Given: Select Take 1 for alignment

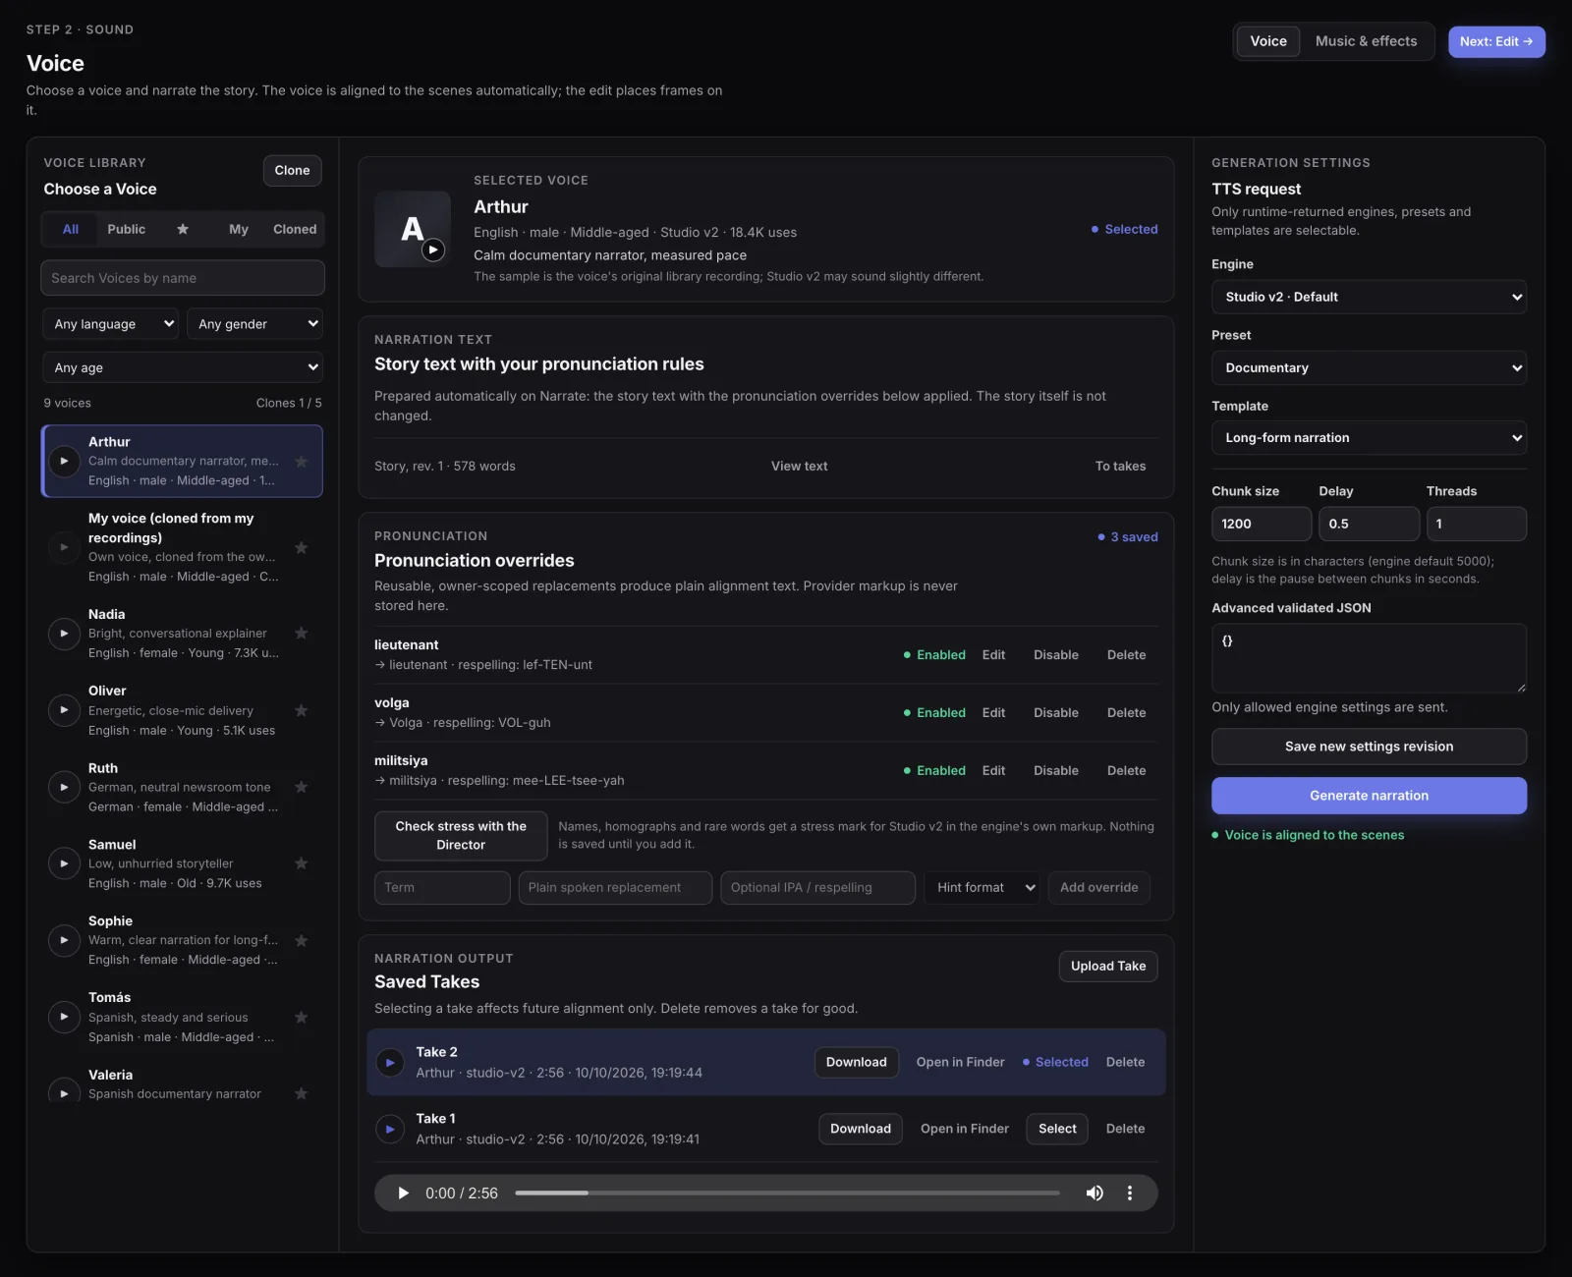Looking at the screenshot, I should pyautogui.click(x=1057, y=1129).
